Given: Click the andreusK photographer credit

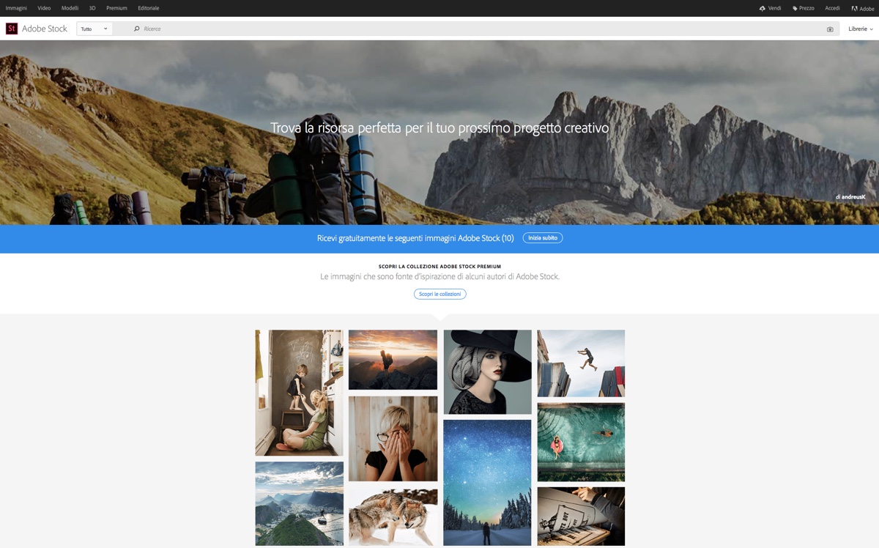Looking at the screenshot, I should pos(850,196).
